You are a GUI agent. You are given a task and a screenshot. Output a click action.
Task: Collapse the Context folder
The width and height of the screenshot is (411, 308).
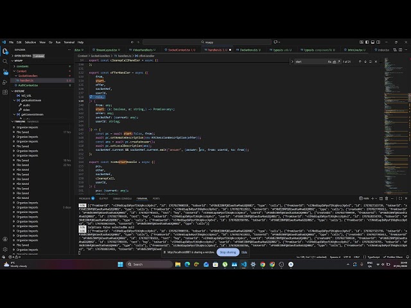point(21,71)
